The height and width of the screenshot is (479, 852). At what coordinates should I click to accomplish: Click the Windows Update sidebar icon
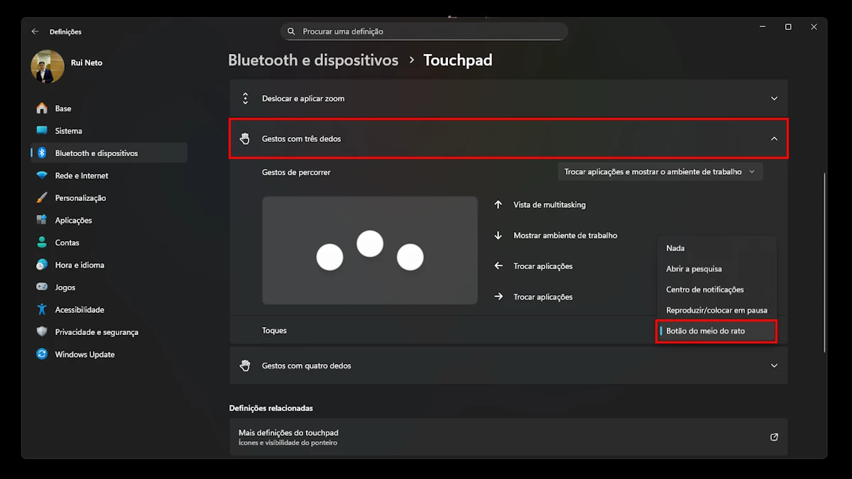coord(42,354)
